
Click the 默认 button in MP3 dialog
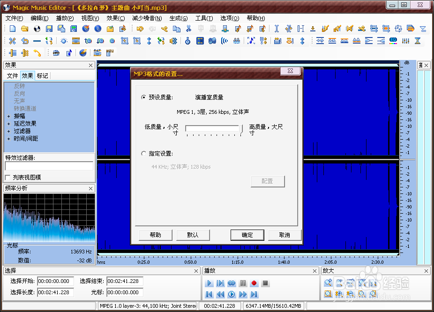193,235
